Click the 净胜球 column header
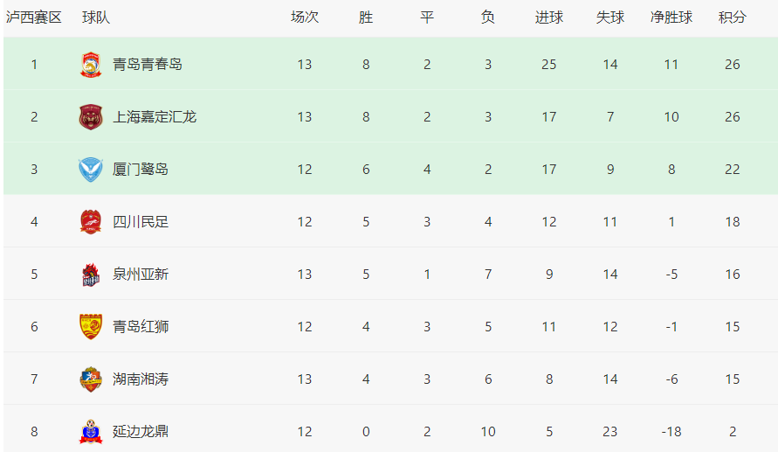The width and height of the screenshot is (778, 452). click(671, 17)
